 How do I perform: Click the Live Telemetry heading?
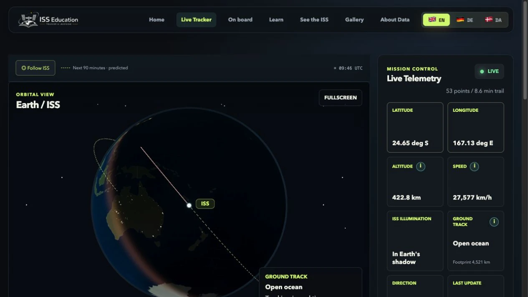tap(414, 78)
